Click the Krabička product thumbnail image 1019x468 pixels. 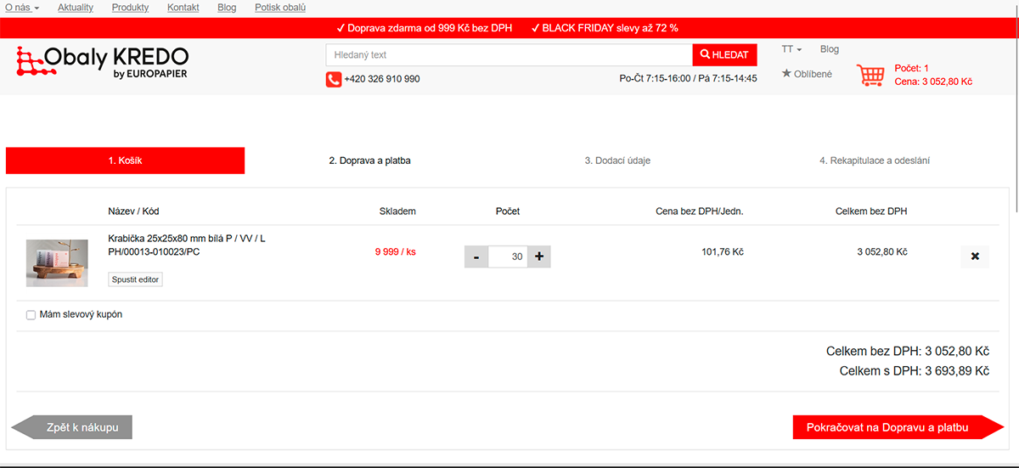coord(57,263)
